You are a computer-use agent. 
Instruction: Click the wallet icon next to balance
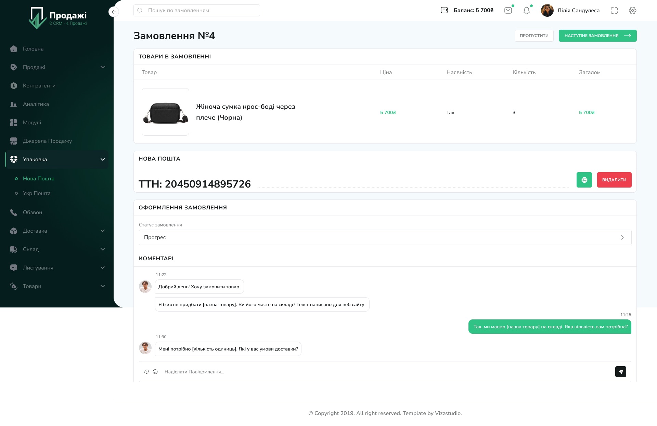[x=445, y=10]
